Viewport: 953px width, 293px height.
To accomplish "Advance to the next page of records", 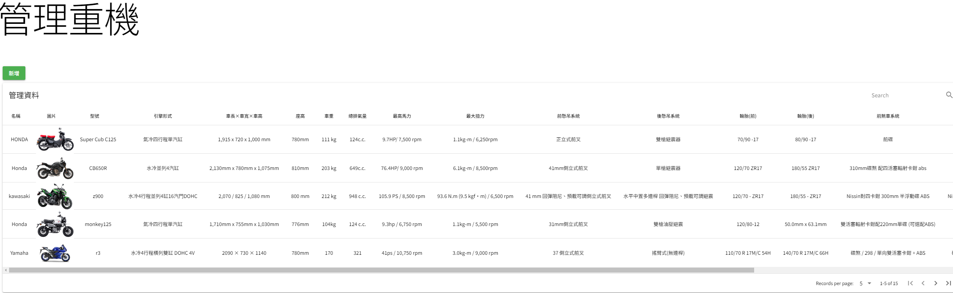I will pos(936,283).
